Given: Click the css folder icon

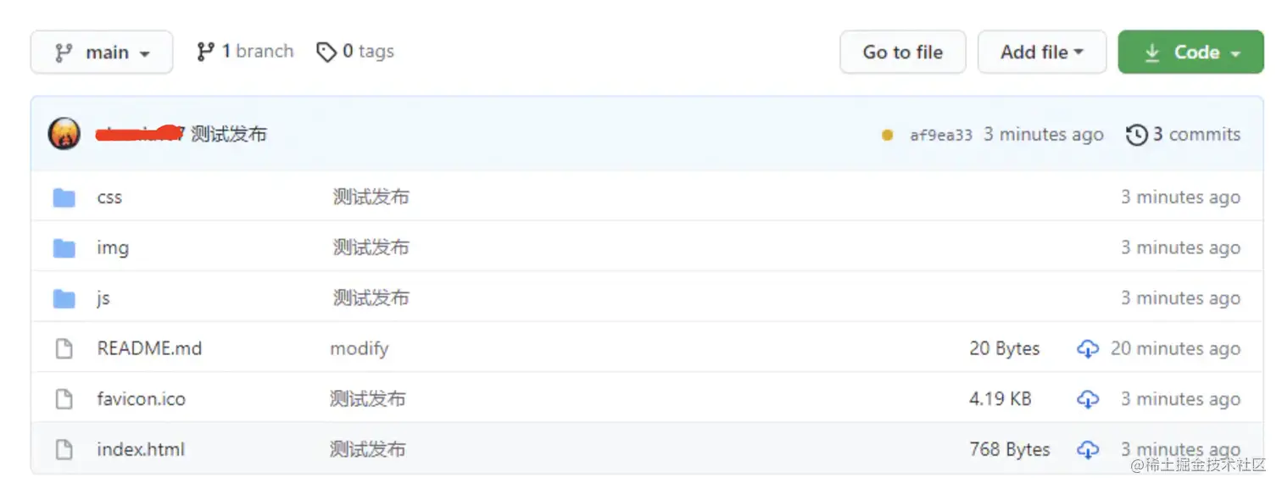Looking at the screenshot, I should point(64,197).
